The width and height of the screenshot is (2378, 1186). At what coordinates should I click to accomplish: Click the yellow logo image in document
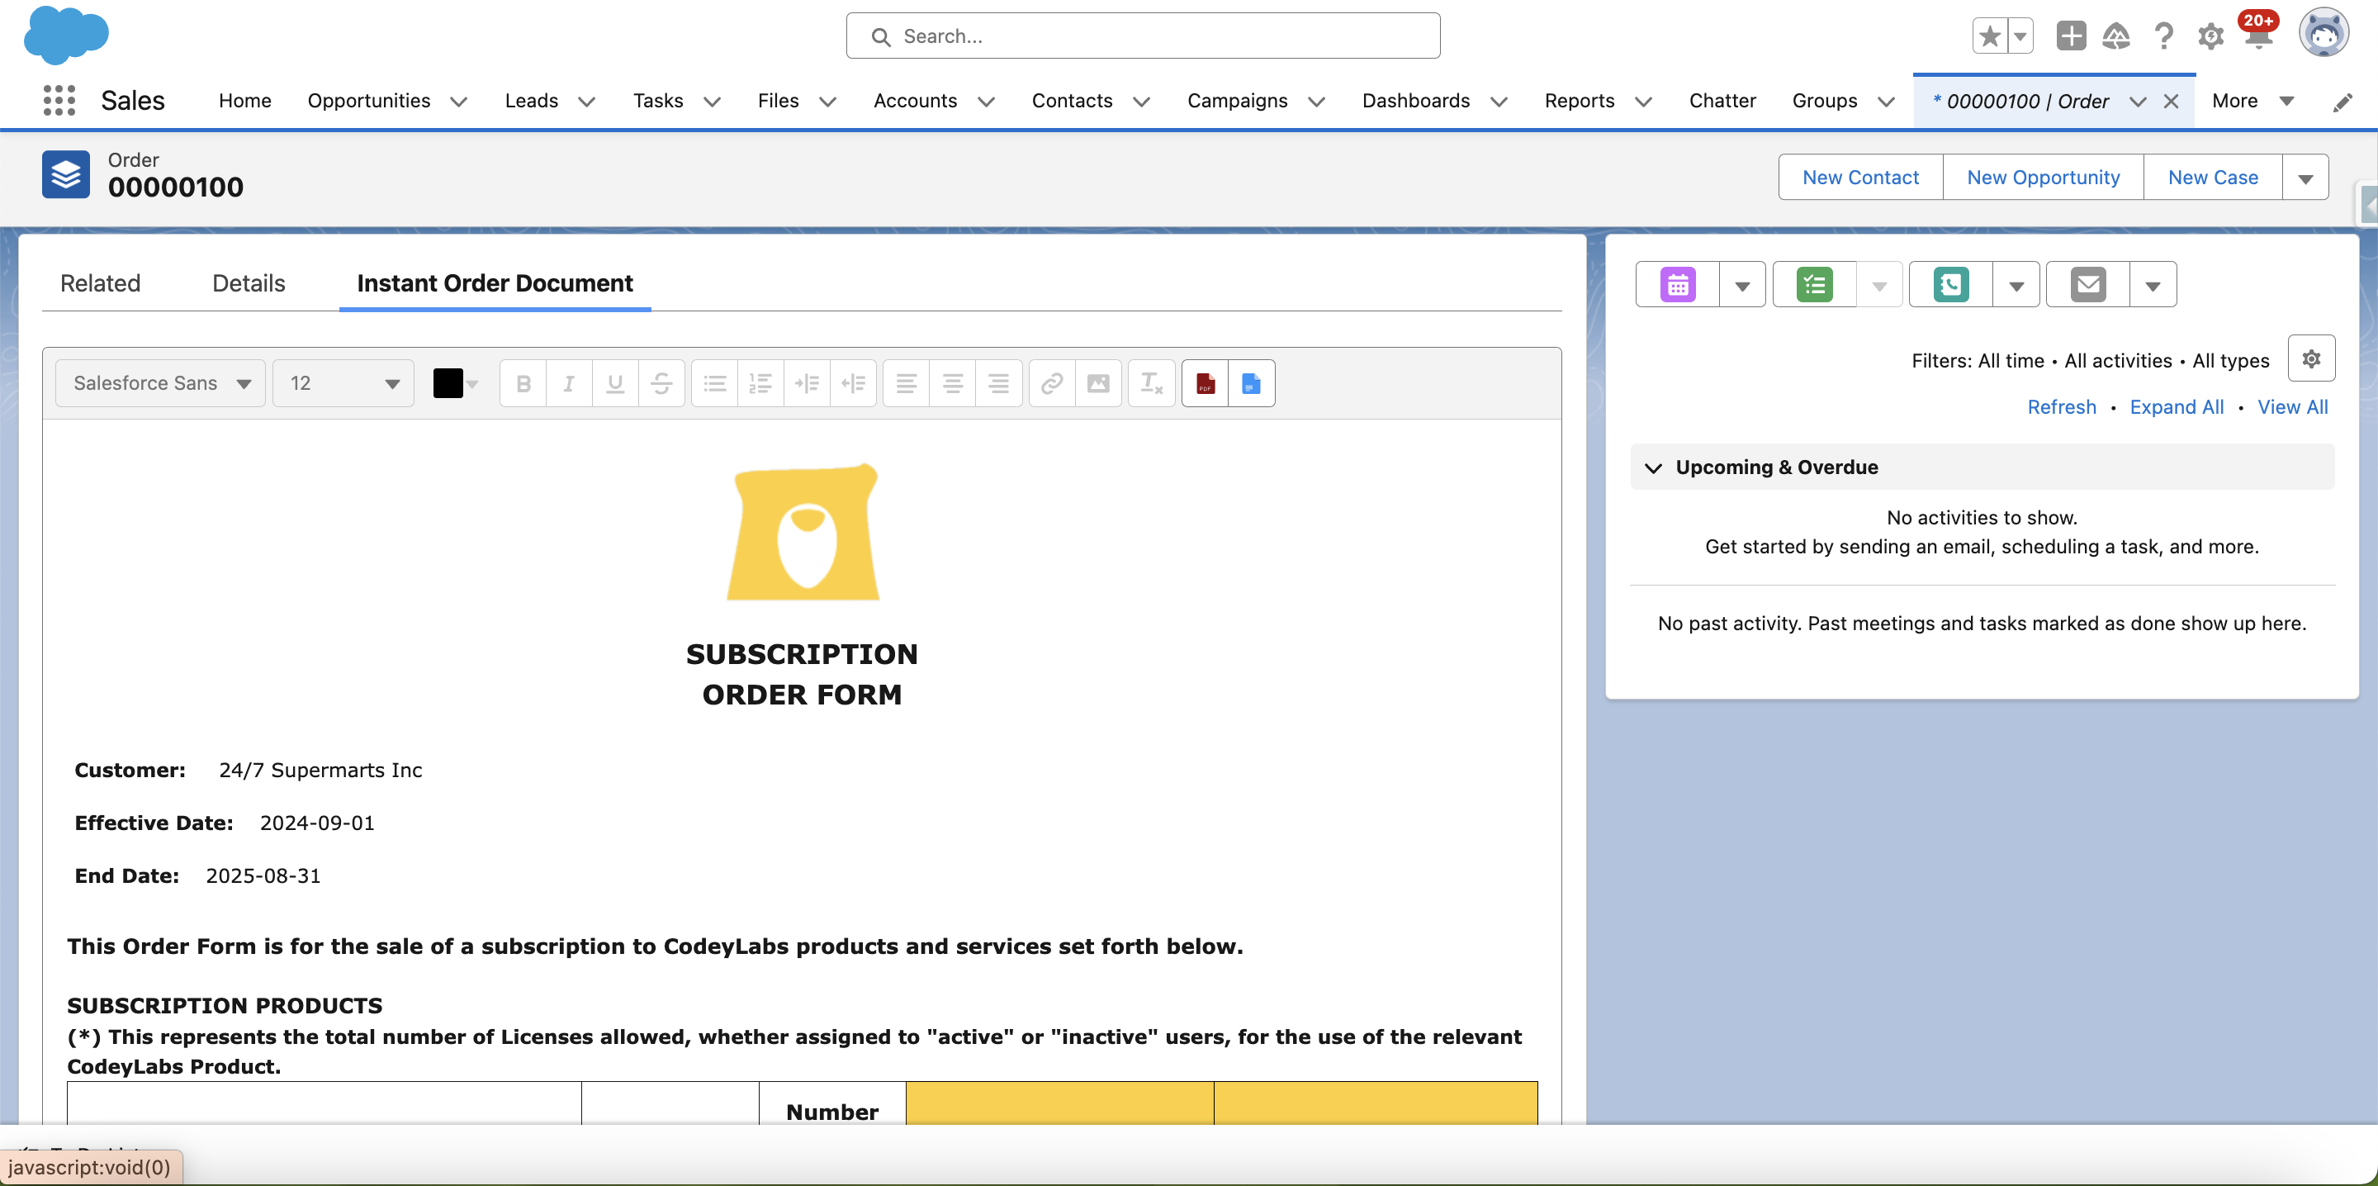803,532
